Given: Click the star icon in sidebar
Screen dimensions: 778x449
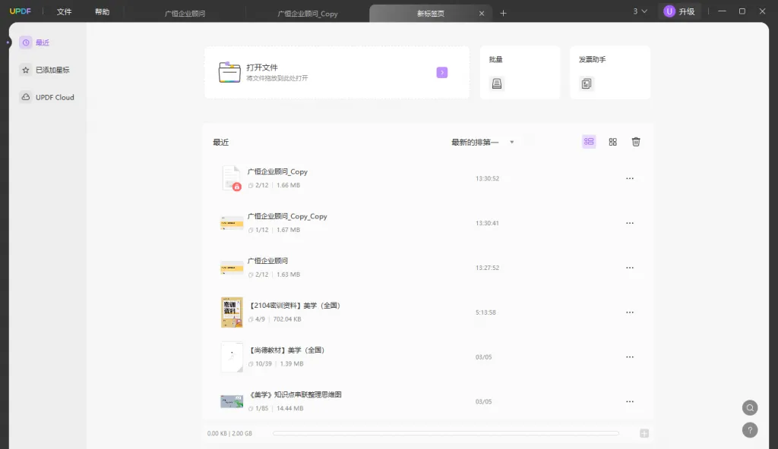Looking at the screenshot, I should [26, 70].
